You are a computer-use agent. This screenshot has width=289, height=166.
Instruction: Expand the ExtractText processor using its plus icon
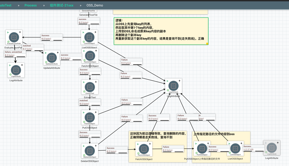[x=96, y=82]
